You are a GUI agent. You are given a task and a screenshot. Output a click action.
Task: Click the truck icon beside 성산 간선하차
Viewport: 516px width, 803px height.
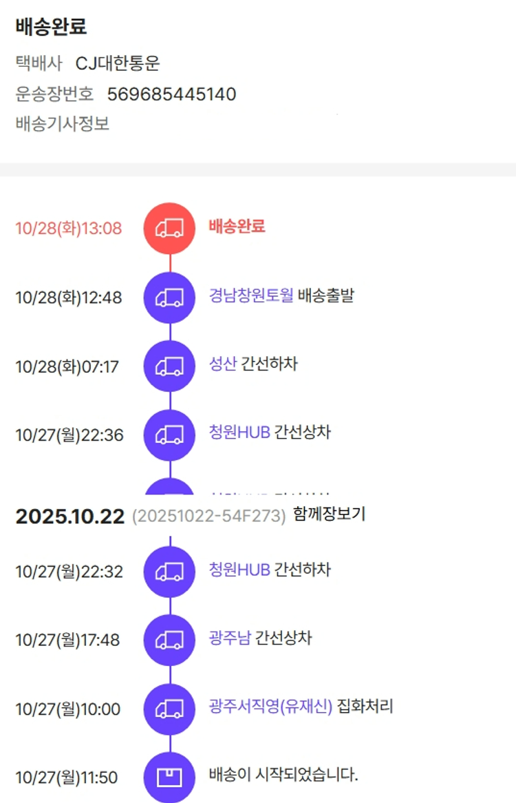169,366
